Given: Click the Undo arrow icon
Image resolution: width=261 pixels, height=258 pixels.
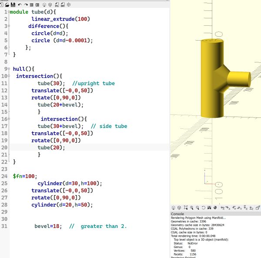Looking at the screenshot, I should coord(20,4).
